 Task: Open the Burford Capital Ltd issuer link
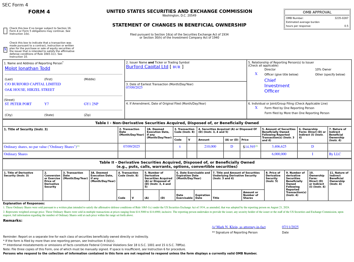tap(147, 67)
